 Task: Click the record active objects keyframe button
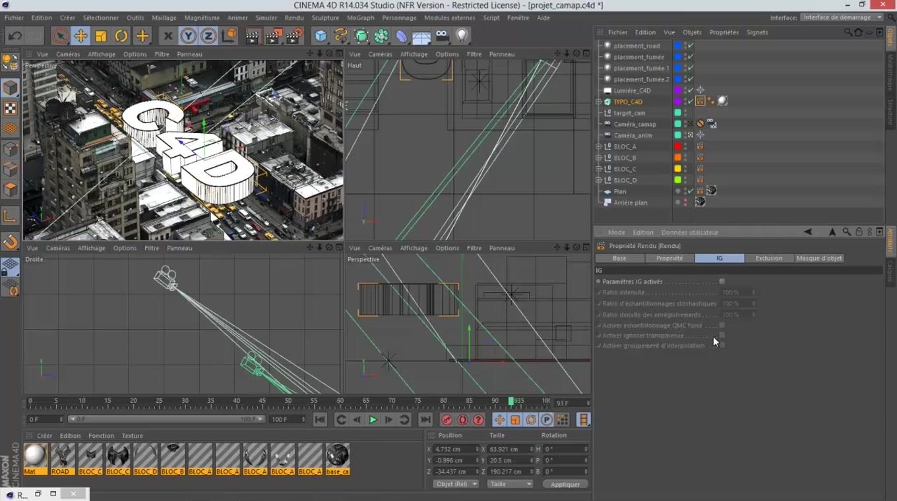[447, 420]
